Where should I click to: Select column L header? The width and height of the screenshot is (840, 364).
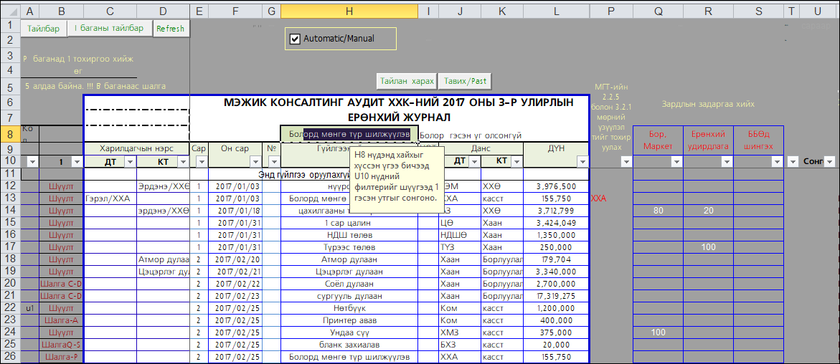[556, 12]
